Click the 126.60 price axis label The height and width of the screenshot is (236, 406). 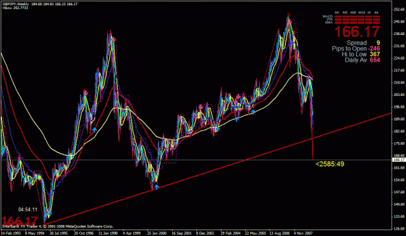click(x=398, y=228)
